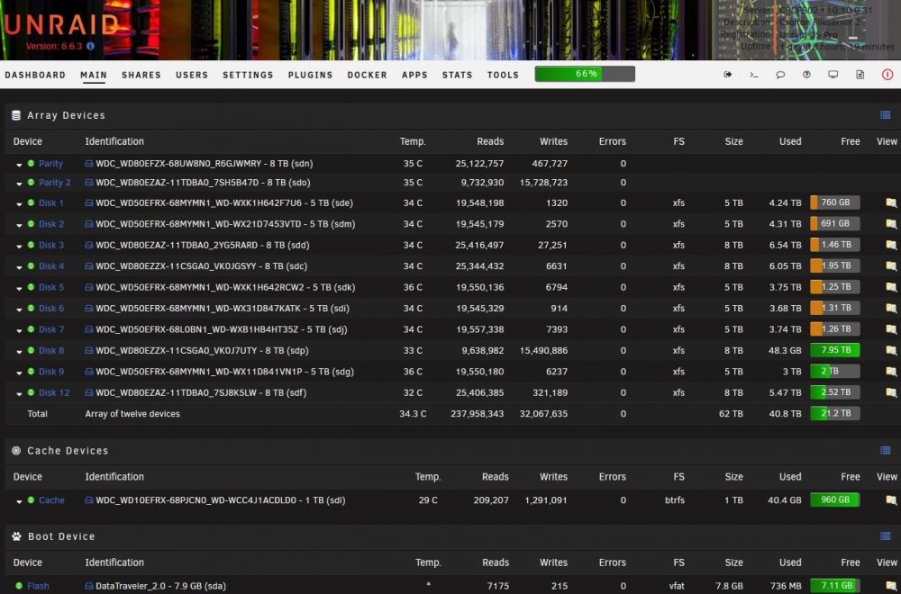The image size is (901, 594).
Task: Expand the Cache device dropdown arrow
Action: pyautogui.click(x=19, y=501)
